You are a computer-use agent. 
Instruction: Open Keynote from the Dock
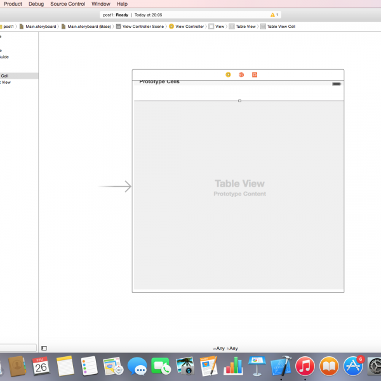pyautogui.click(x=257, y=366)
